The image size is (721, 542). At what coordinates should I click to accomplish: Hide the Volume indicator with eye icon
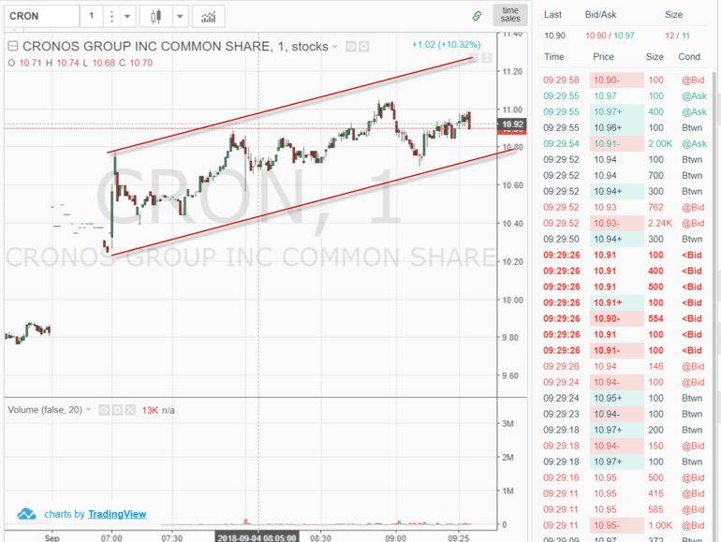[104, 410]
